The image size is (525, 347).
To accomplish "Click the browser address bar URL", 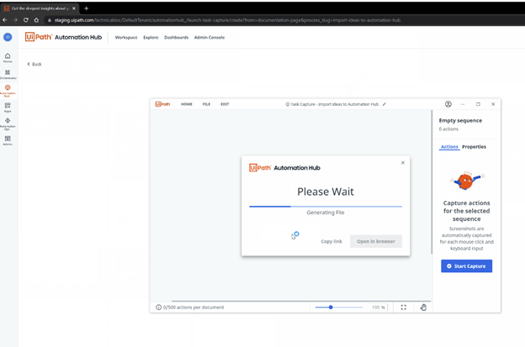I will coord(227,20).
